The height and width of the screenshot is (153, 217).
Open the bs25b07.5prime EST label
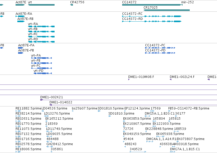85,108
